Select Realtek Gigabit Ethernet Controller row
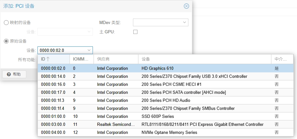Screen dimensions: 297x139 [x=202, y=124]
